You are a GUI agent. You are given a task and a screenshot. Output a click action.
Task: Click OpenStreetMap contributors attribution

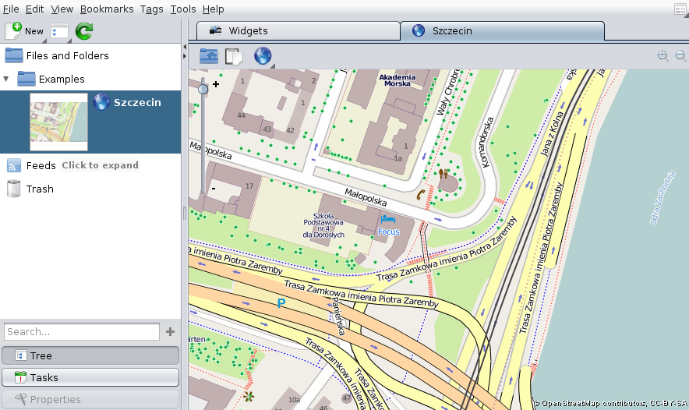point(610,403)
